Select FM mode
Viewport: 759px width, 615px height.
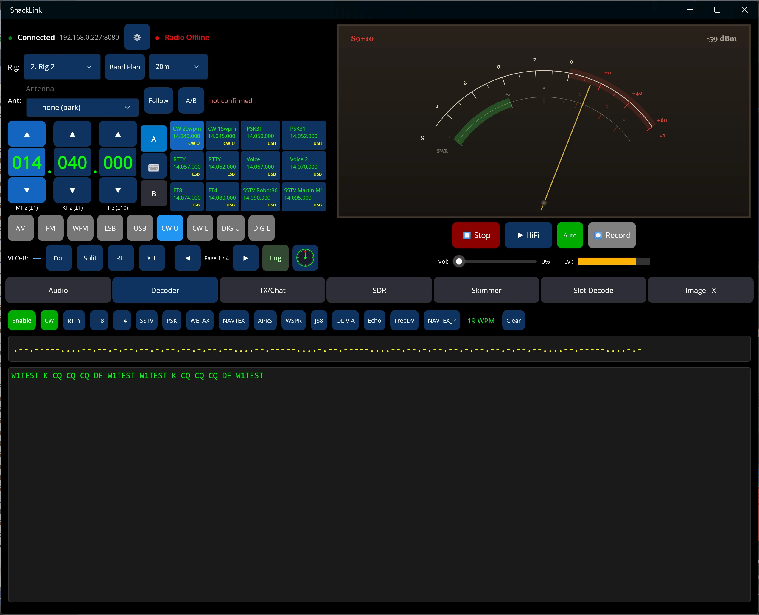[x=51, y=228]
